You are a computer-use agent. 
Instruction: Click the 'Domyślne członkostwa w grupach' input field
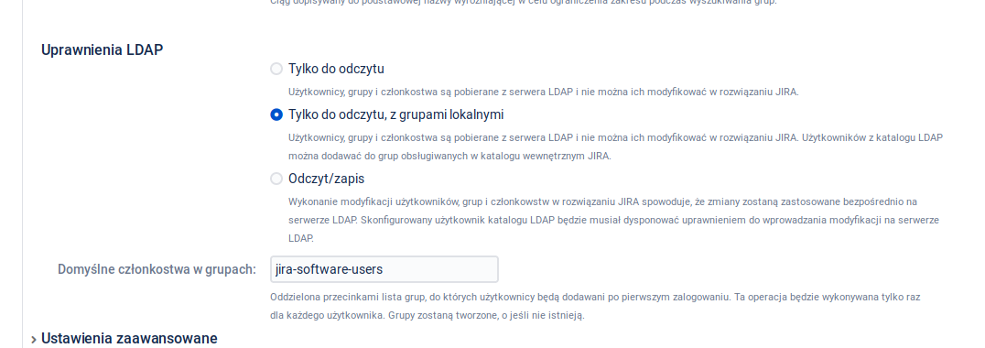384,269
